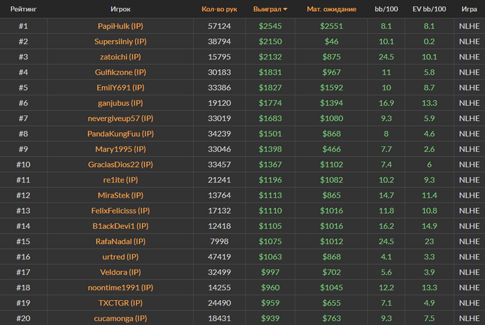The height and width of the screenshot is (325, 485).
Task: Click the Рейтинг column header
Action: tap(24, 10)
